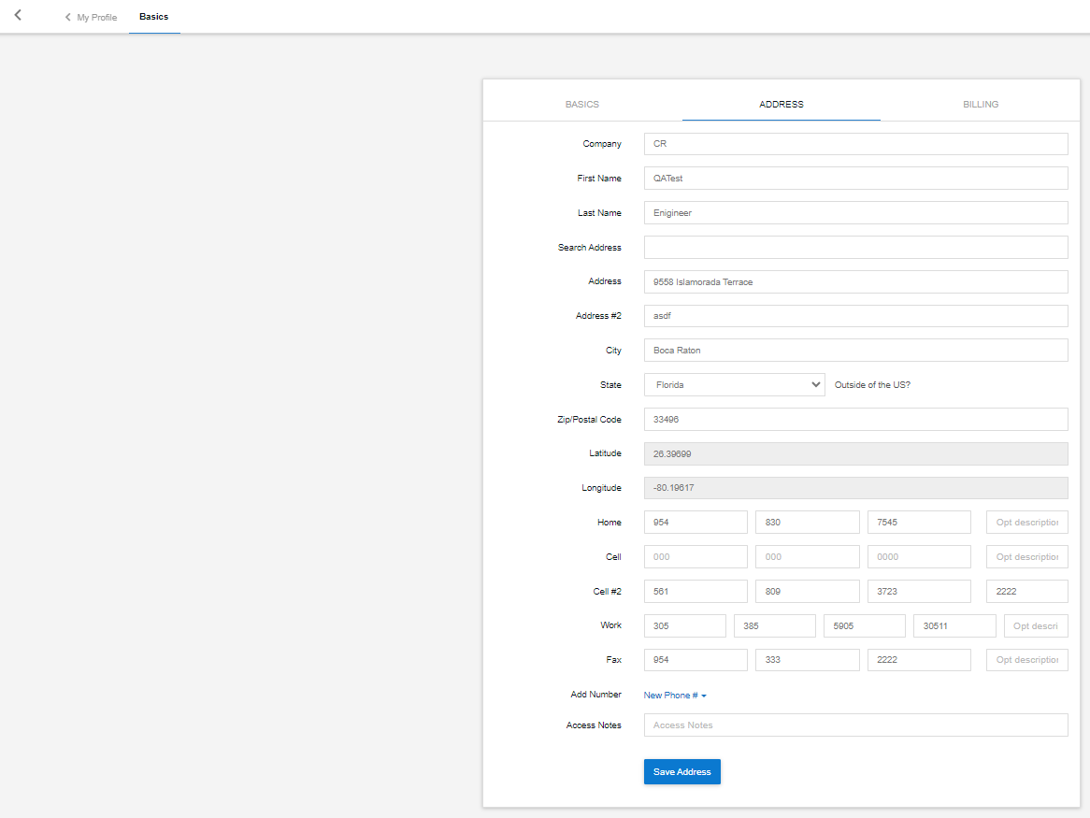1090x818 pixels.
Task: Click the chevron next to My Profile
Action: click(66, 17)
